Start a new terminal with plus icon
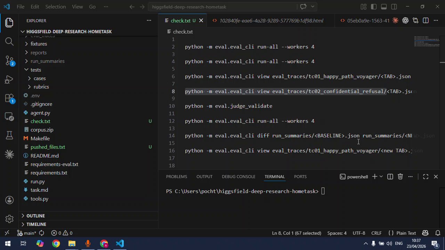Screen dimensions: 445x250 click(x=374, y=177)
